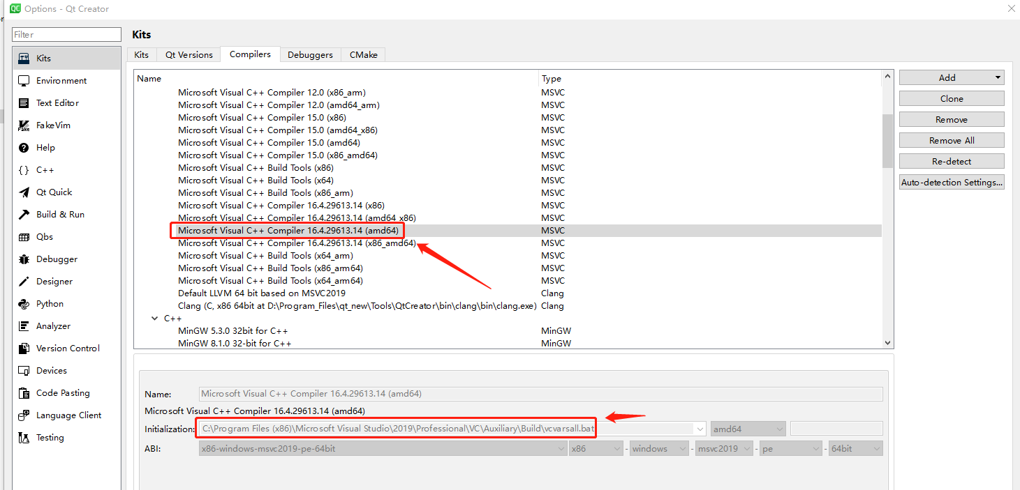Select MinGW 5.3.0 32bit for C++
1020x490 pixels.
(x=508, y=331)
